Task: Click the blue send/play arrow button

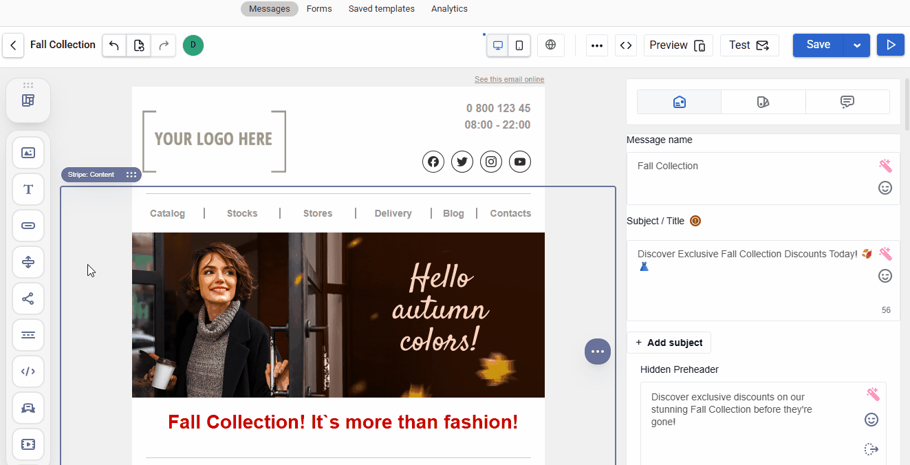Action: [x=891, y=45]
